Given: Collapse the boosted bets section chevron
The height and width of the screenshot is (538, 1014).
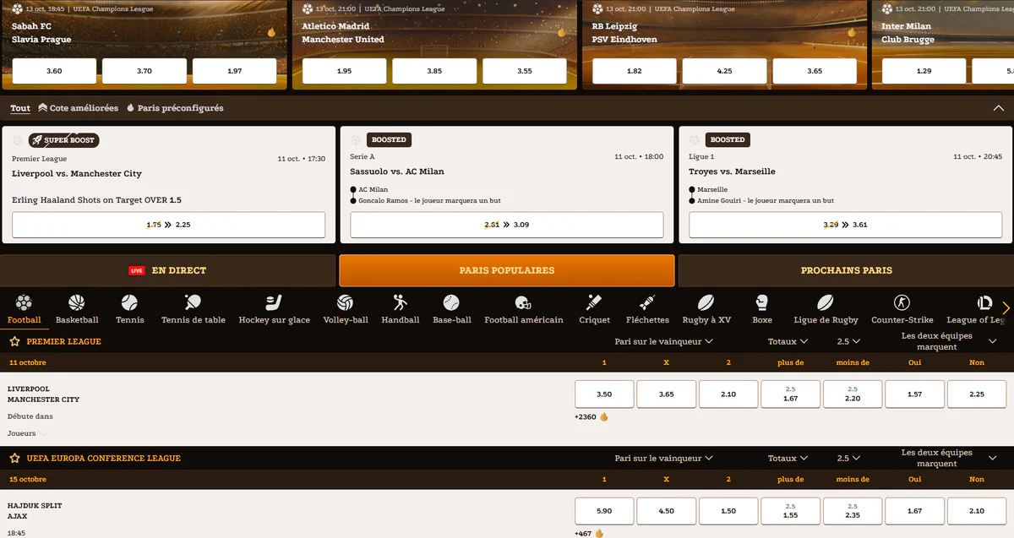Looking at the screenshot, I should click(998, 108).
